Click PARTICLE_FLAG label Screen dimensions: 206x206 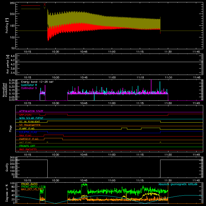[29, 139]
